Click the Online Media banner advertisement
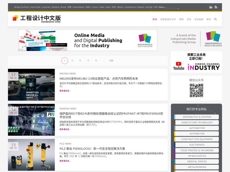The width and height of the screenshot is (230, 172). (88, 40)
